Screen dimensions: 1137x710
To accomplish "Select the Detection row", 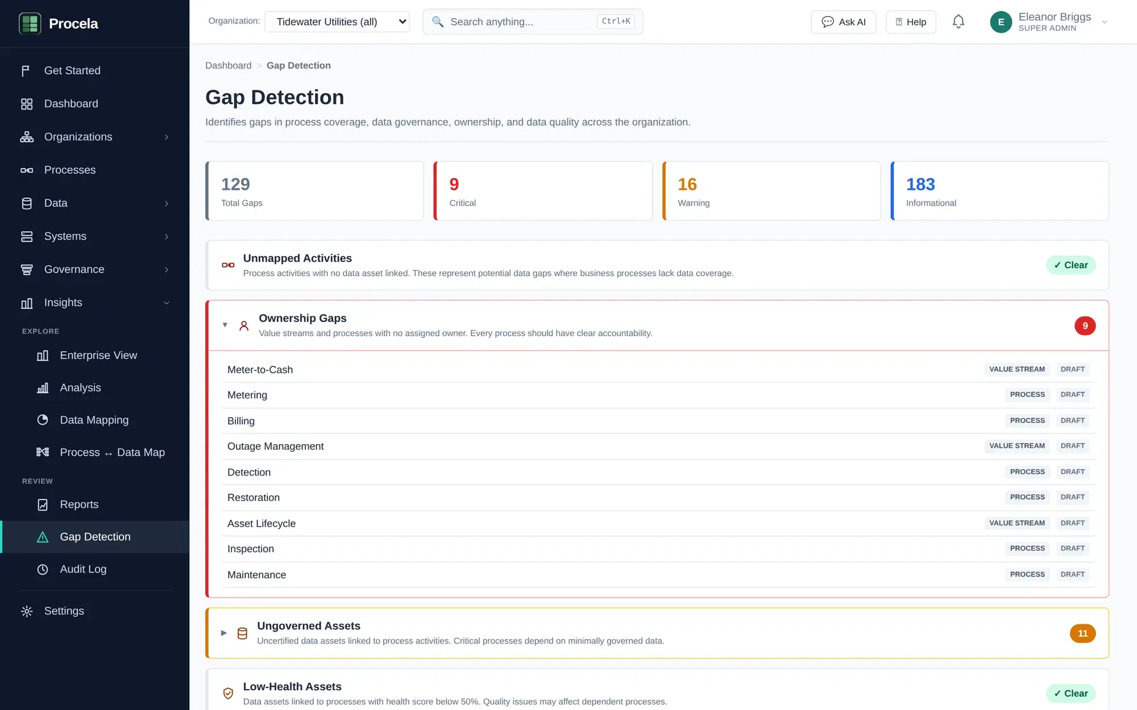I will click(658, 472).
